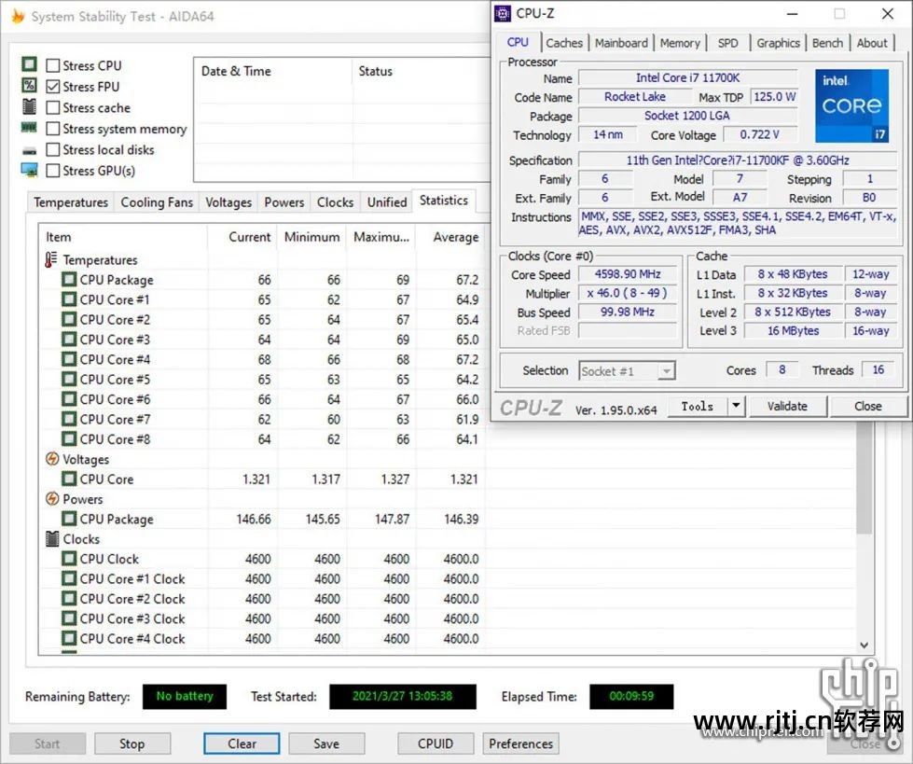Click the icon beside CPU Core #4 Clock

click(69, 638)
